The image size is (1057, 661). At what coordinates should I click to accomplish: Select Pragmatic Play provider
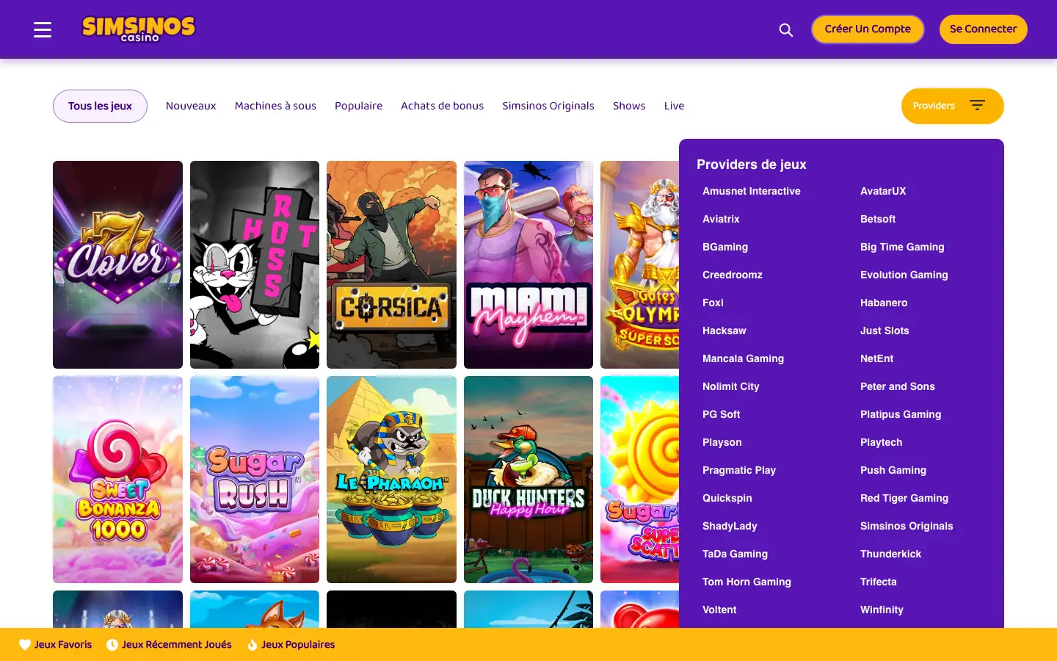[739, 470]
